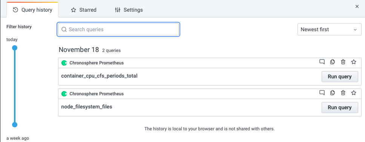Click the node_filesystem_files query text
Screen dimensions: 365x142
click(x=87, y=107)
